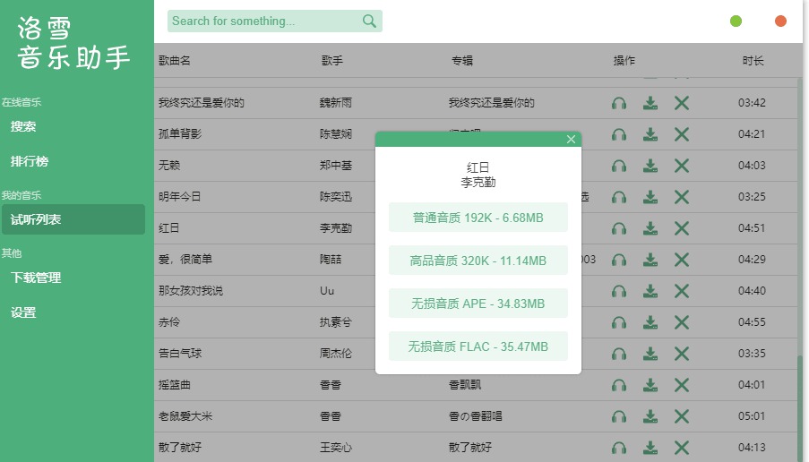Download the song 告白气球
This screenshot has height=462, width=809.
click(x=650, y=354)
